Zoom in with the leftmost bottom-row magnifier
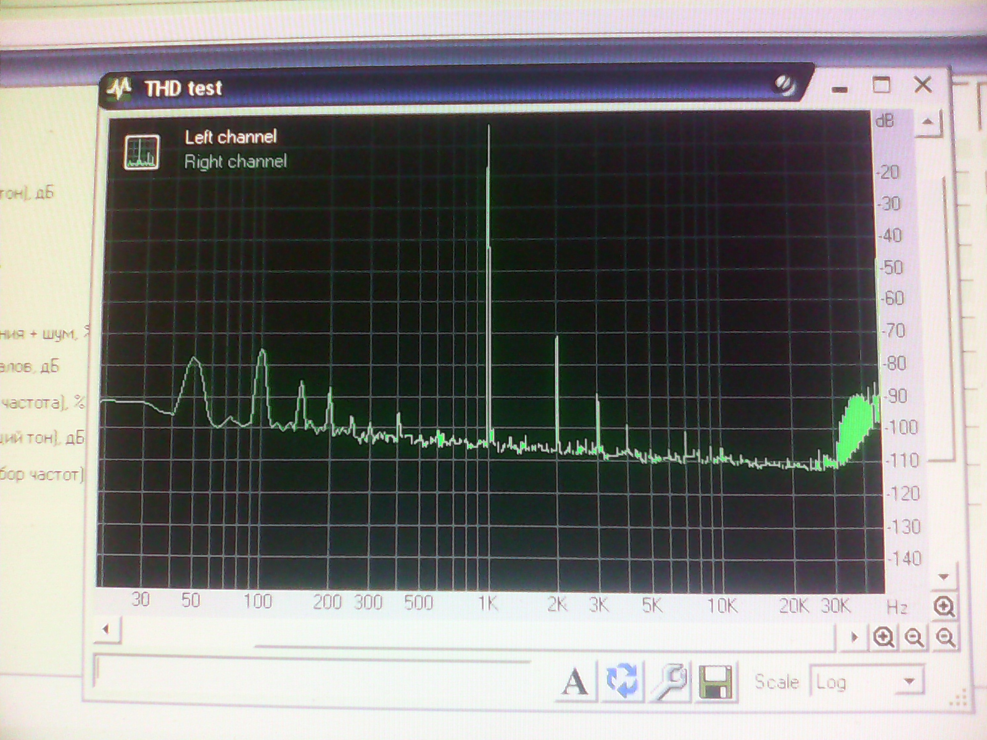987x740 pixels. pyautogui.click(x=883, y=637)
